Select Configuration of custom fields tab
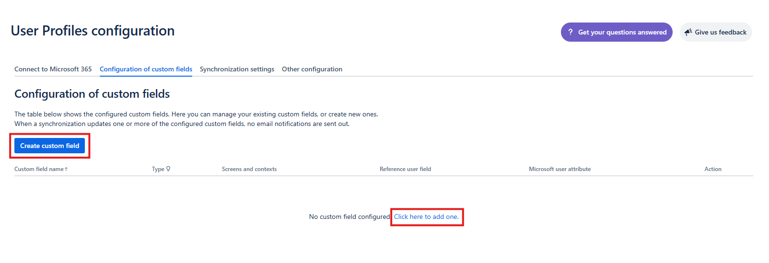The image size is (769, 263). pyautogui.click(x=146, y=69)
